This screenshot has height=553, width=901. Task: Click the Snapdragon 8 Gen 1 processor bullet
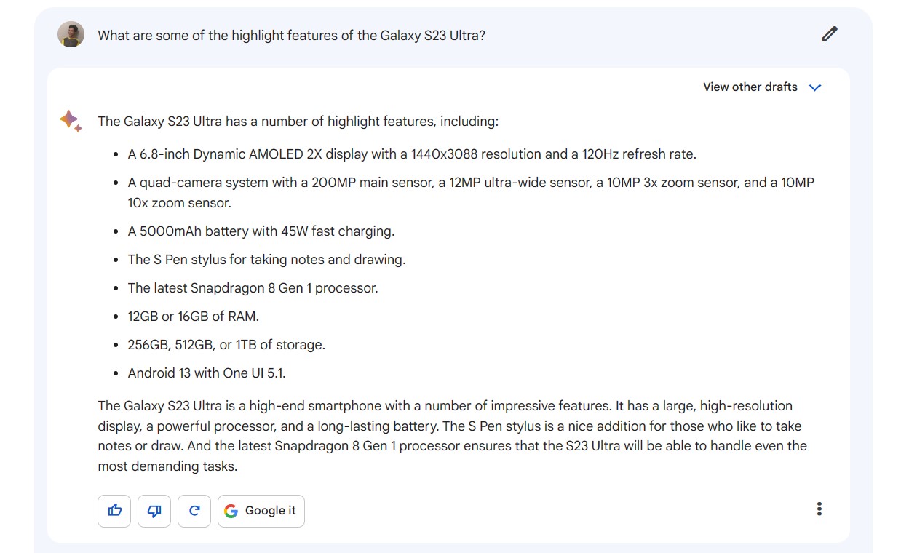[x=253, y=288]
